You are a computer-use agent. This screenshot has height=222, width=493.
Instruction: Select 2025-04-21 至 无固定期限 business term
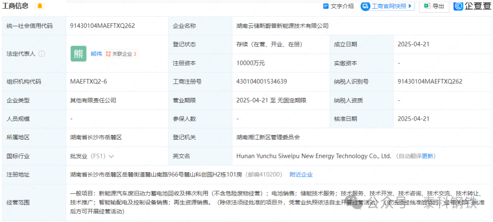click(x=271, y=101)
